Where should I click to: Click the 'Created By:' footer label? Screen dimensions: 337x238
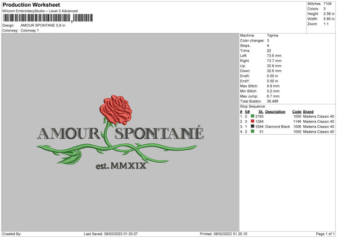[x=12, y=234]
